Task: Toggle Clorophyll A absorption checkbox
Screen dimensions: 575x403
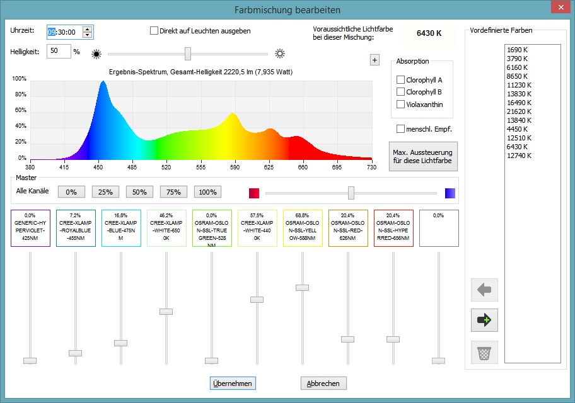Action: pos(400,80)
